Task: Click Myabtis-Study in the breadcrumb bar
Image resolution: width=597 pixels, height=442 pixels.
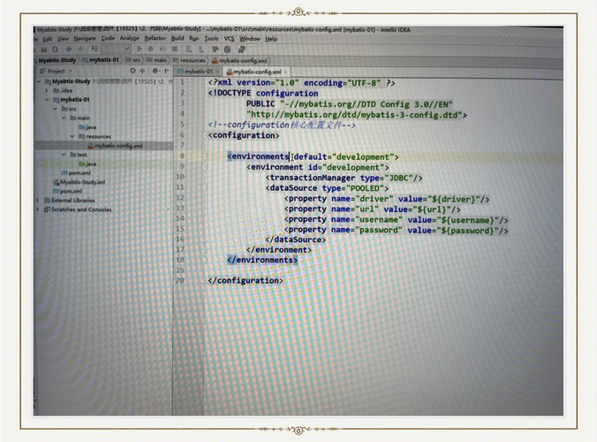Action: coord(57,60)
